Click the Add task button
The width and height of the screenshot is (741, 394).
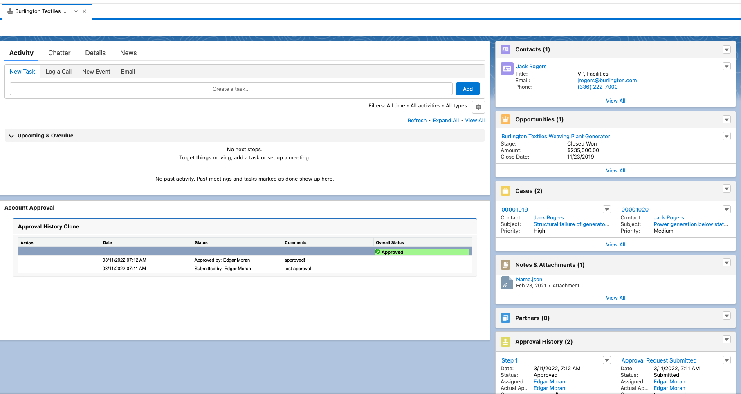tap(468, 89)
